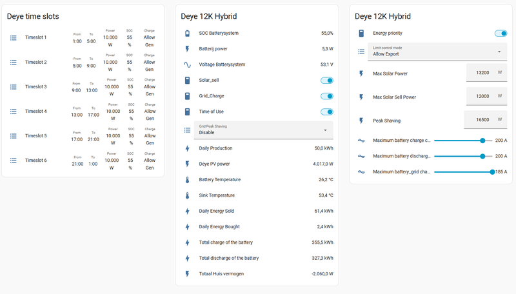Edit the Max Solar Sell Power field

coord(486,96)
